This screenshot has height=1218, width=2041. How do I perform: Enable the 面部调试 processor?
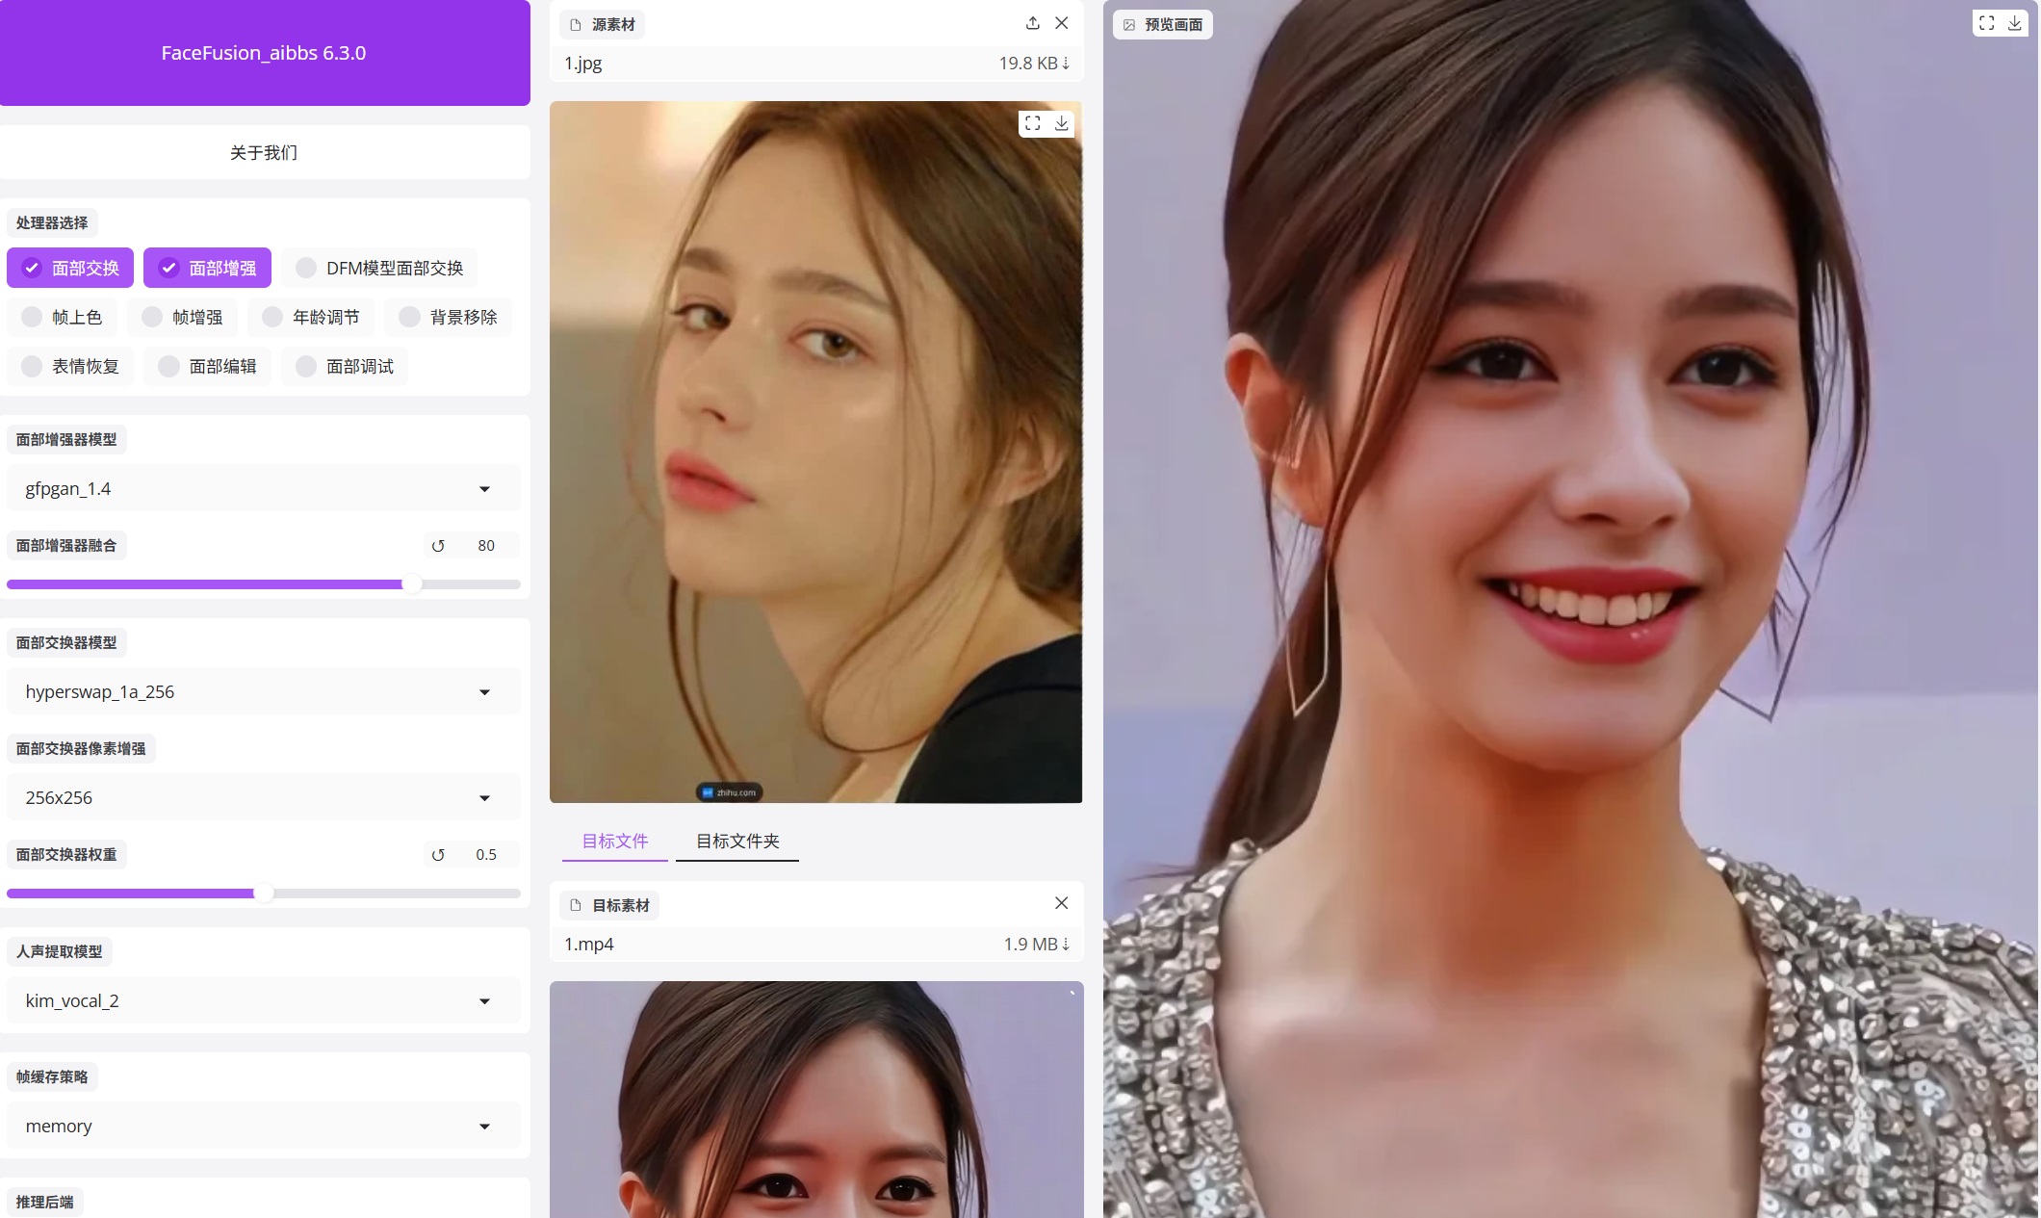(345, 366)
